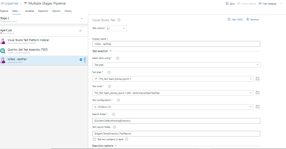Toggle the VsTest - testPlan task checkmark
Image resolution: width=286 pixels, height=149 pixels.
(81, 60)
